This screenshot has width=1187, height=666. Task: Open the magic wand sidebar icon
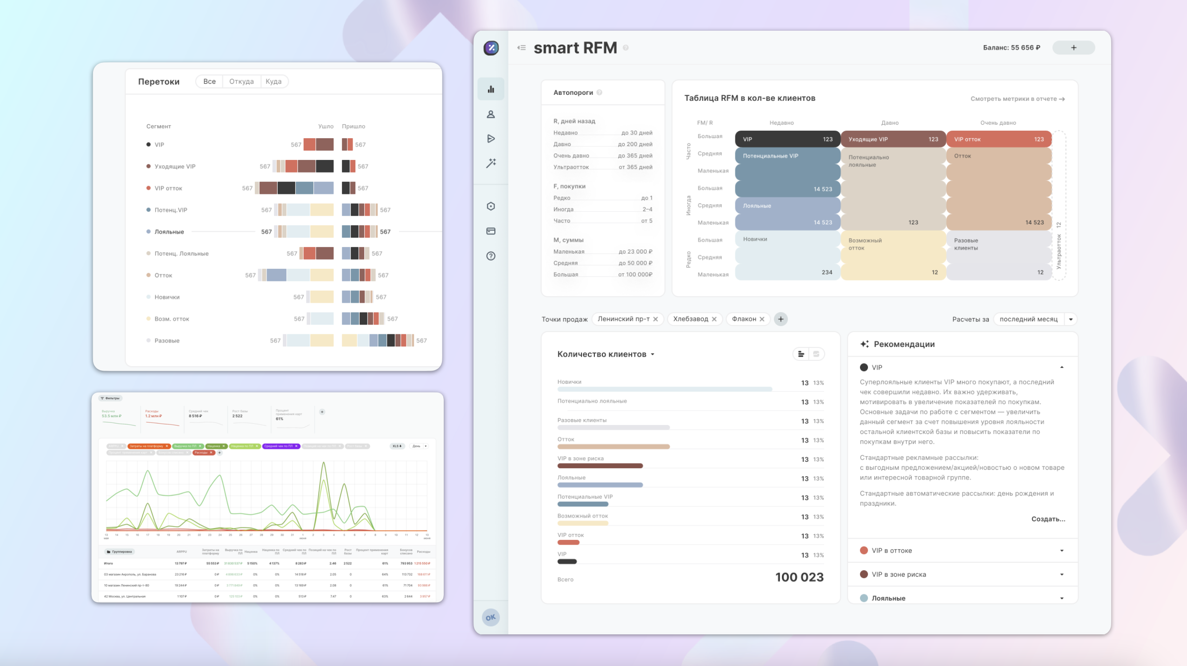pos(491,163)
